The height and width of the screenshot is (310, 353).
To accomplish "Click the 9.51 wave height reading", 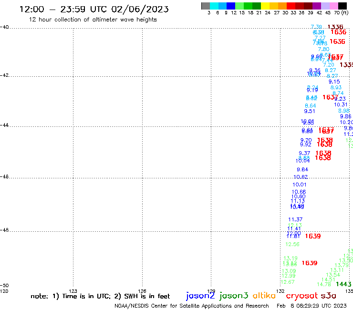I will click(309, 111).
